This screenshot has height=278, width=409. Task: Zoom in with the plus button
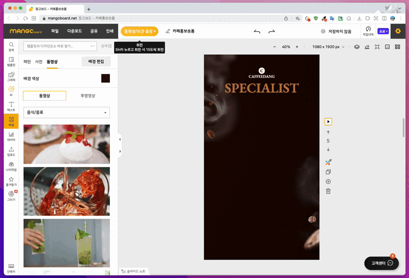(297, 47)
